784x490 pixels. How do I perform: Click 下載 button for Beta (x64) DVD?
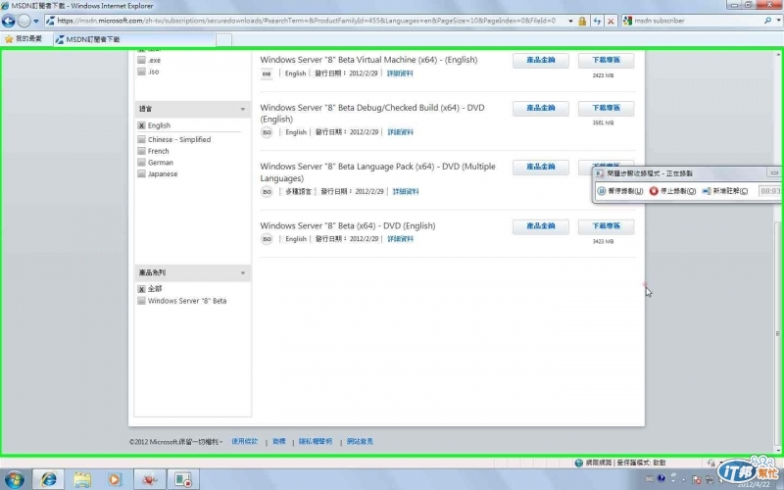coord(606,226)
